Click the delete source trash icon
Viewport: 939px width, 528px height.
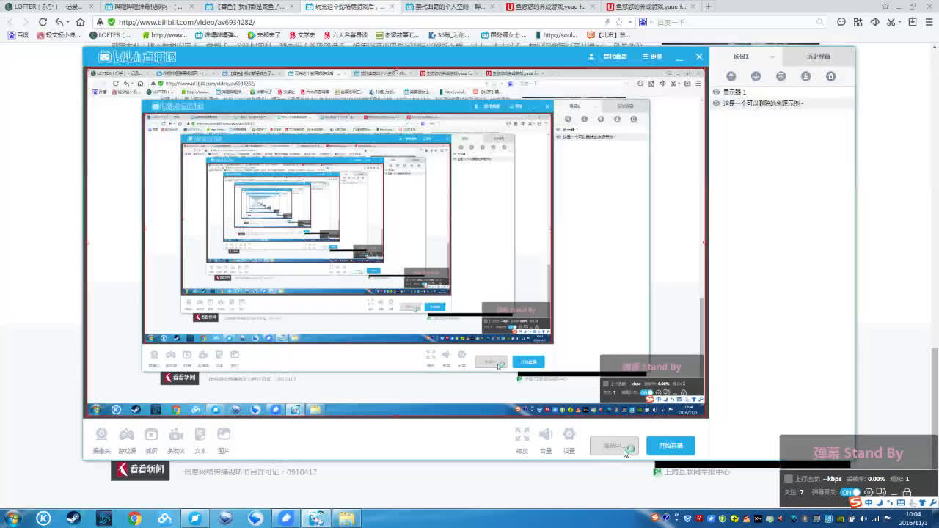(x=830, y=76)
